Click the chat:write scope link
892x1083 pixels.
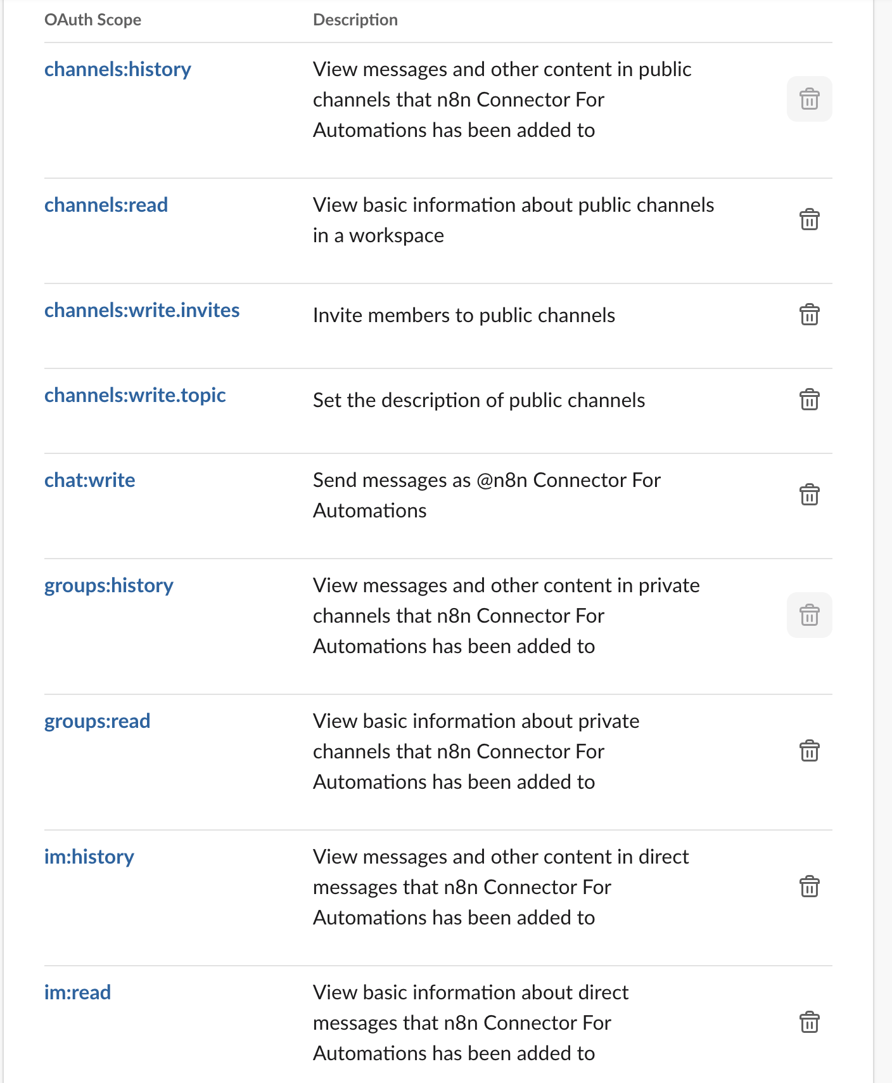pyautogui.click(x=89, y=480)
